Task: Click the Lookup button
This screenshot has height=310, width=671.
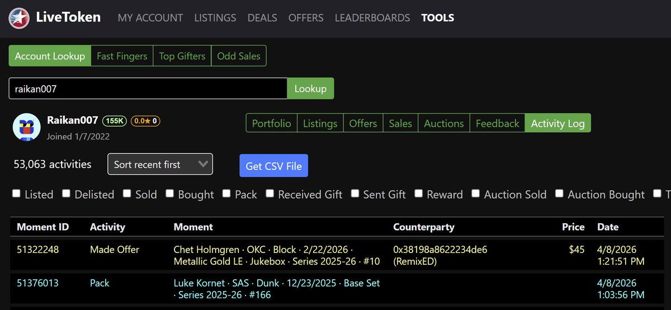Action: click(x=310, y=88)
